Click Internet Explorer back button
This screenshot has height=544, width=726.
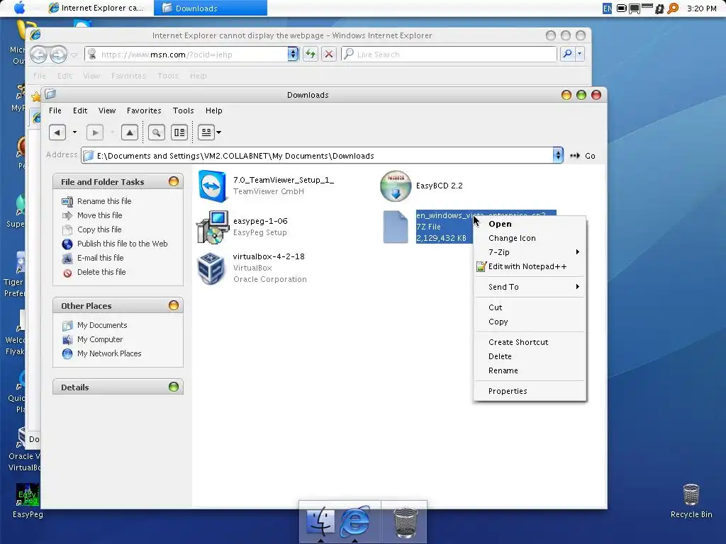tap(39, 55)
